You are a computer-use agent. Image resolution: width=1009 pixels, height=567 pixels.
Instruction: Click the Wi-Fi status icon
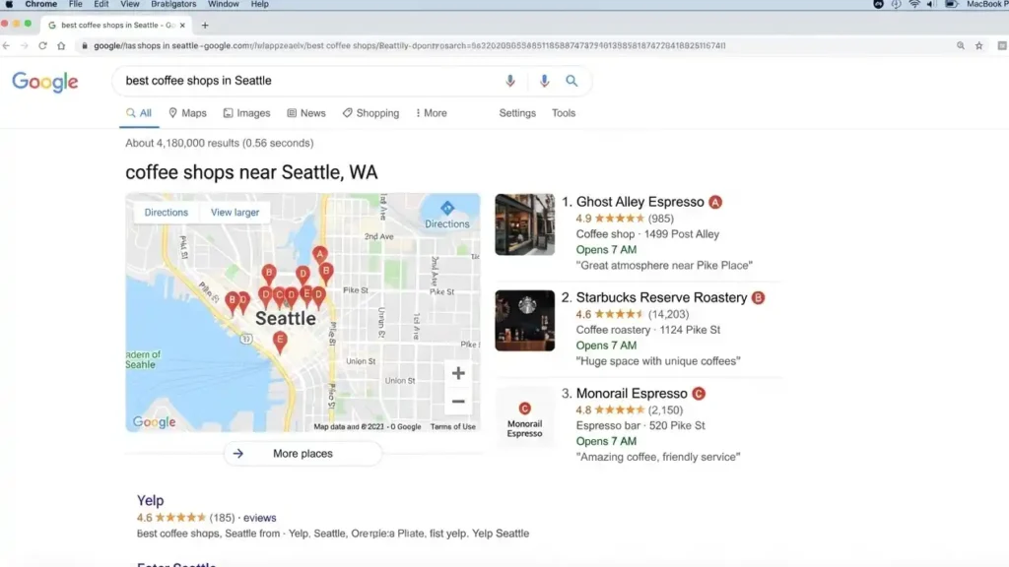pyautogui.click(x=913, y=5)
